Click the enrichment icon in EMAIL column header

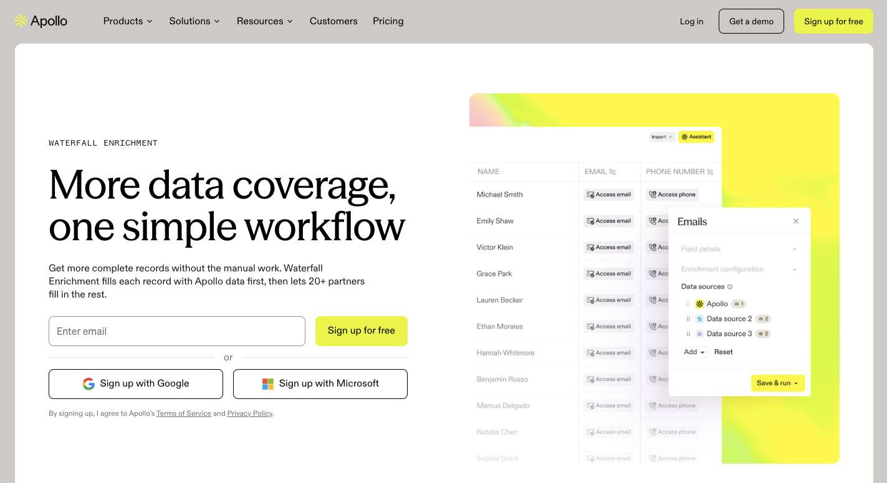tap(612, 172)
